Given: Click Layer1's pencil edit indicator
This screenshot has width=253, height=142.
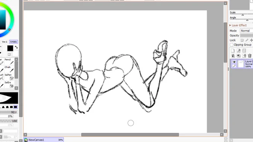Looking at the screenshot, I should [234, 66].
